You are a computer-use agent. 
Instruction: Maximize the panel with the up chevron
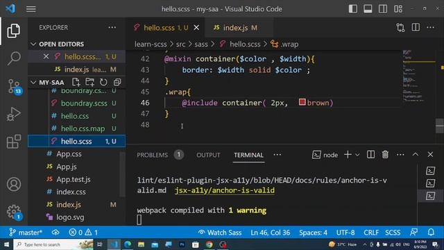(415, 154)
